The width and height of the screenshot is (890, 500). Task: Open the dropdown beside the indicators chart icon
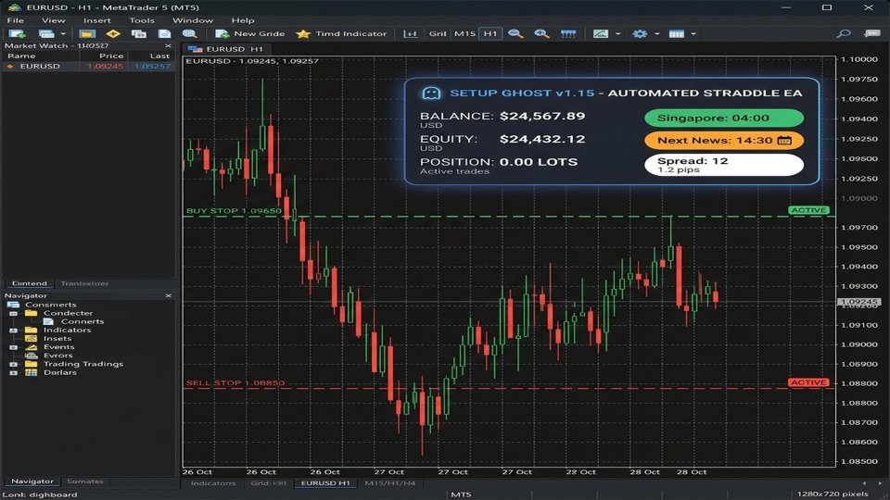618,34
